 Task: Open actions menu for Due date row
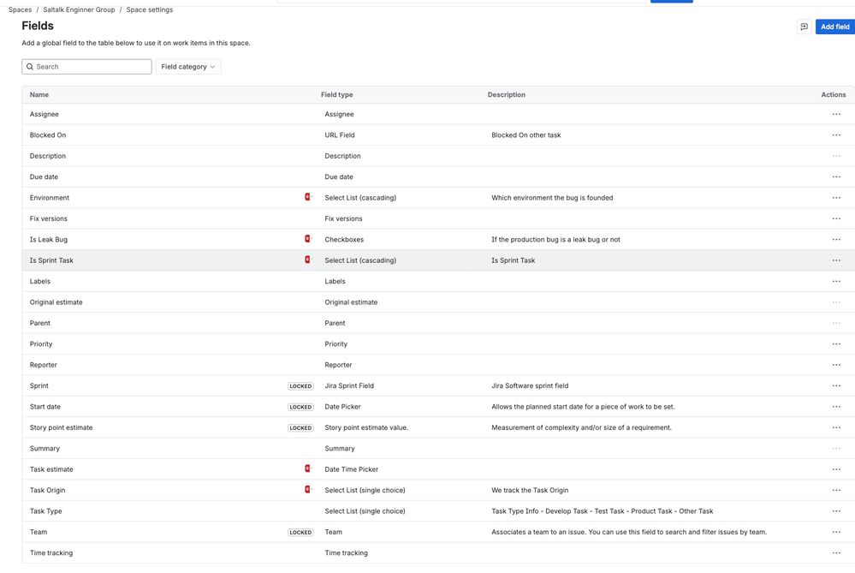tap(836, 176)
